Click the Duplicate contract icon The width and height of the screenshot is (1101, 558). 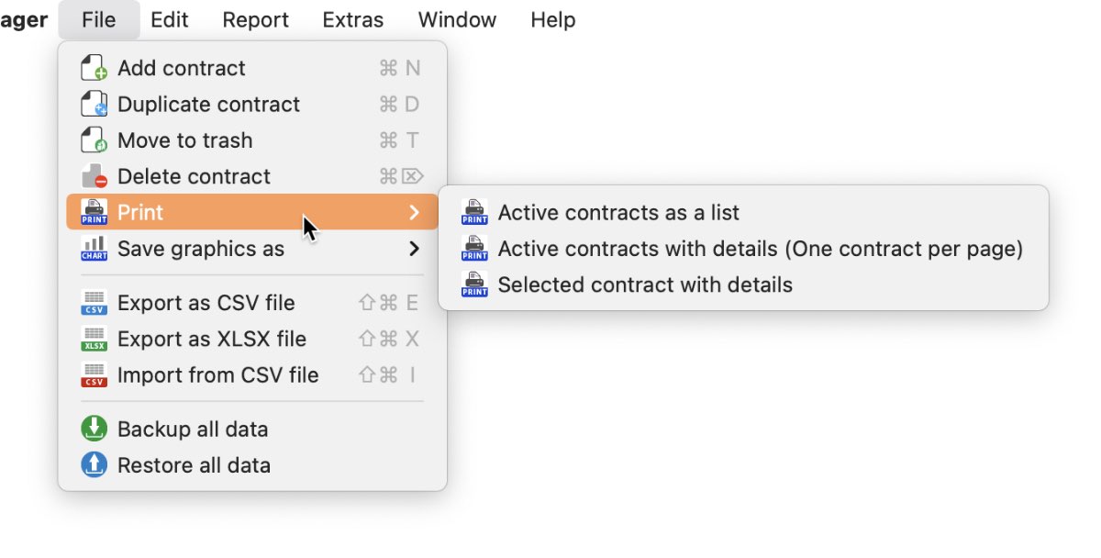pyautogui.click(x=95, y=104)
